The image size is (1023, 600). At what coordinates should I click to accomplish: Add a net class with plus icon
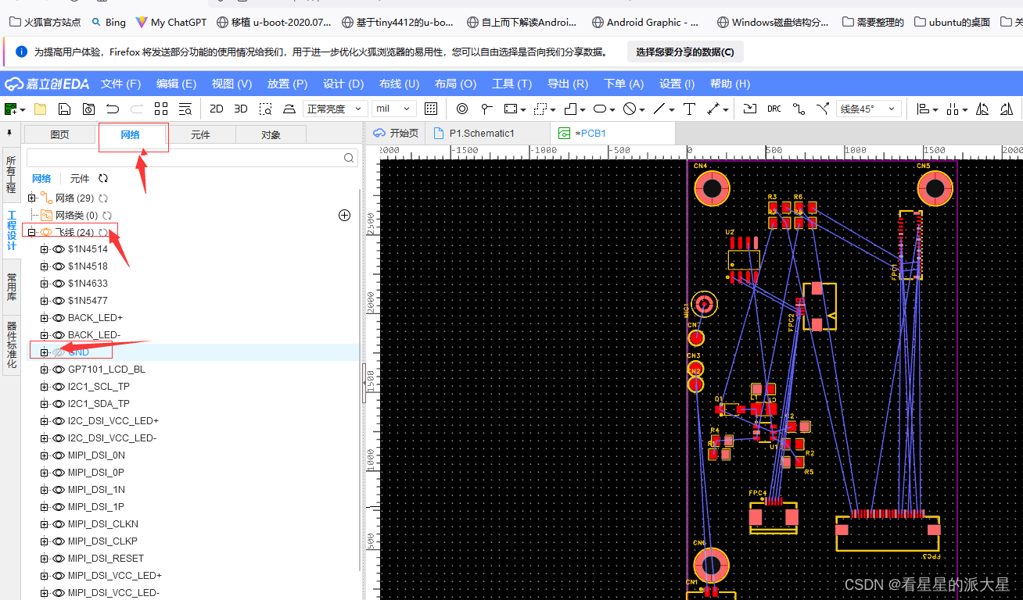pos(344,215)
